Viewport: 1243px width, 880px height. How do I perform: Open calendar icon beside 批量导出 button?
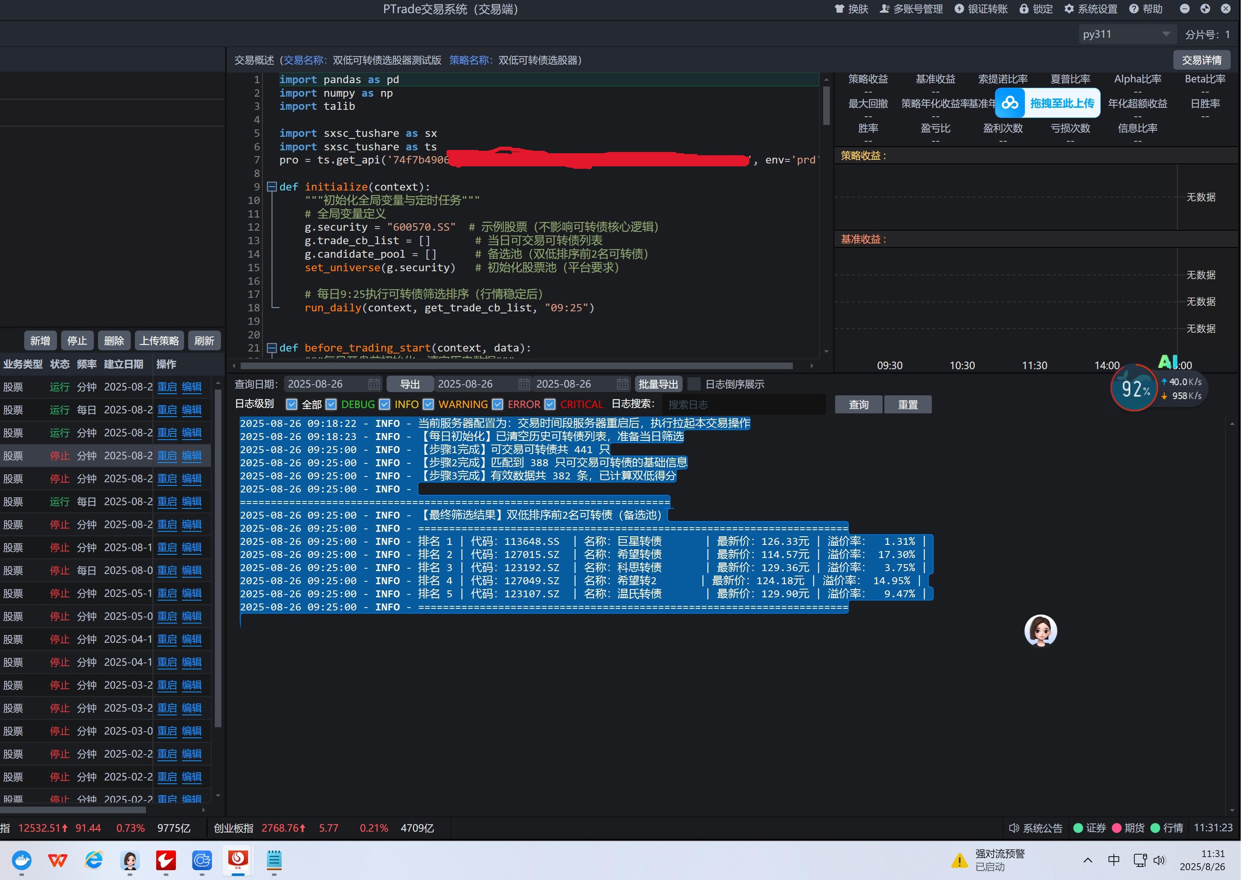tap(622, 384)
